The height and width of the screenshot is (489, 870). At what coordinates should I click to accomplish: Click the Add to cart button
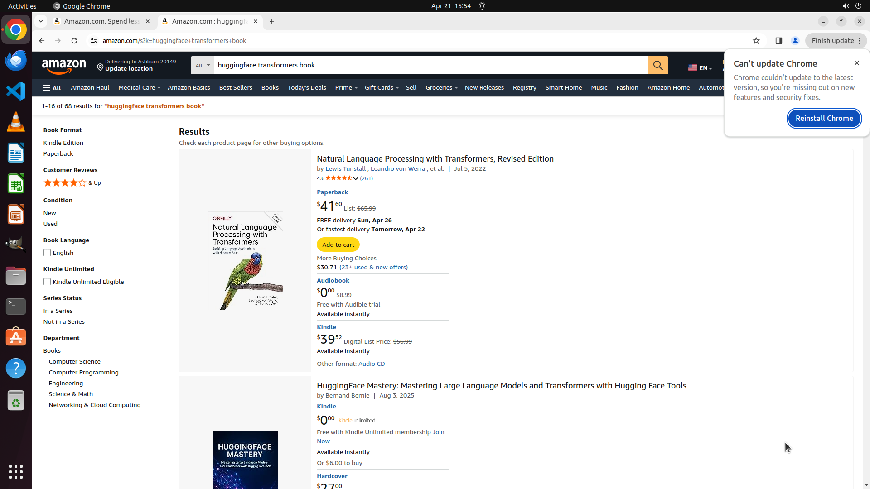[338, 245]
